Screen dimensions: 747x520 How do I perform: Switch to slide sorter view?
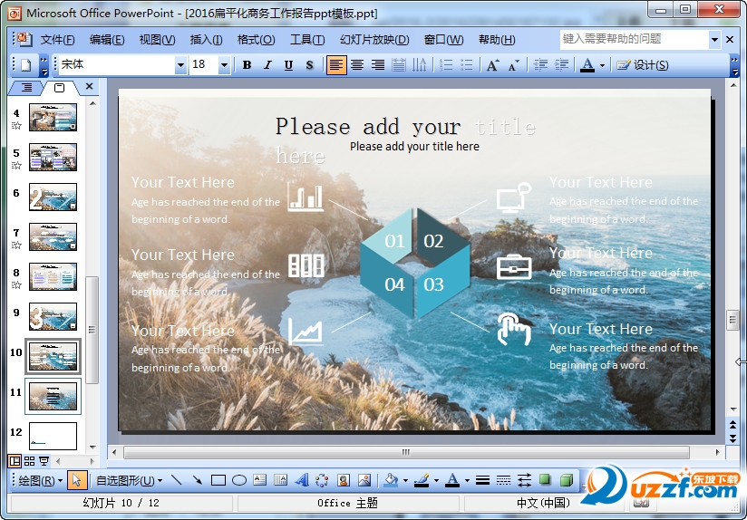coord(29,461)
